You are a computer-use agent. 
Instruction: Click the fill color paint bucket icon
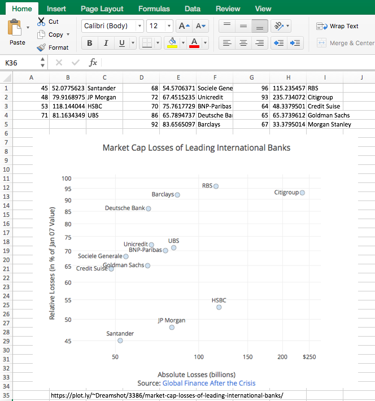(x=172, y=43)
